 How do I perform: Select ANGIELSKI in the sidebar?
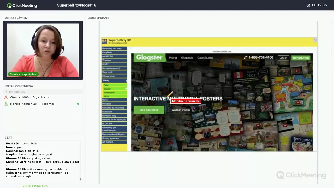point(115,56)
